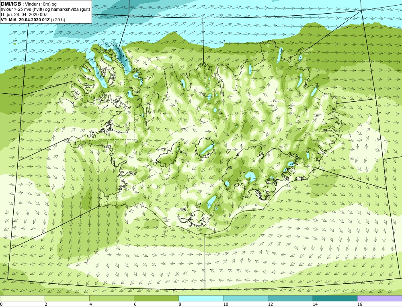Screen dimensions: 402x307
Task: Click the 12–14 m/s teal legend swatch
Action: [290, 298]
